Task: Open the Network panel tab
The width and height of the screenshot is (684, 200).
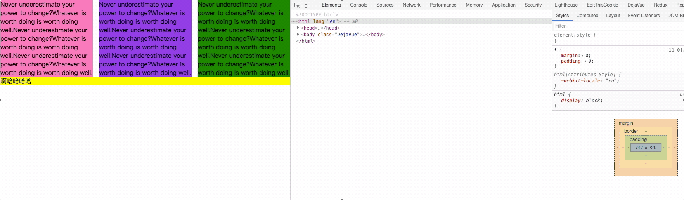Action: click(411, 5)
